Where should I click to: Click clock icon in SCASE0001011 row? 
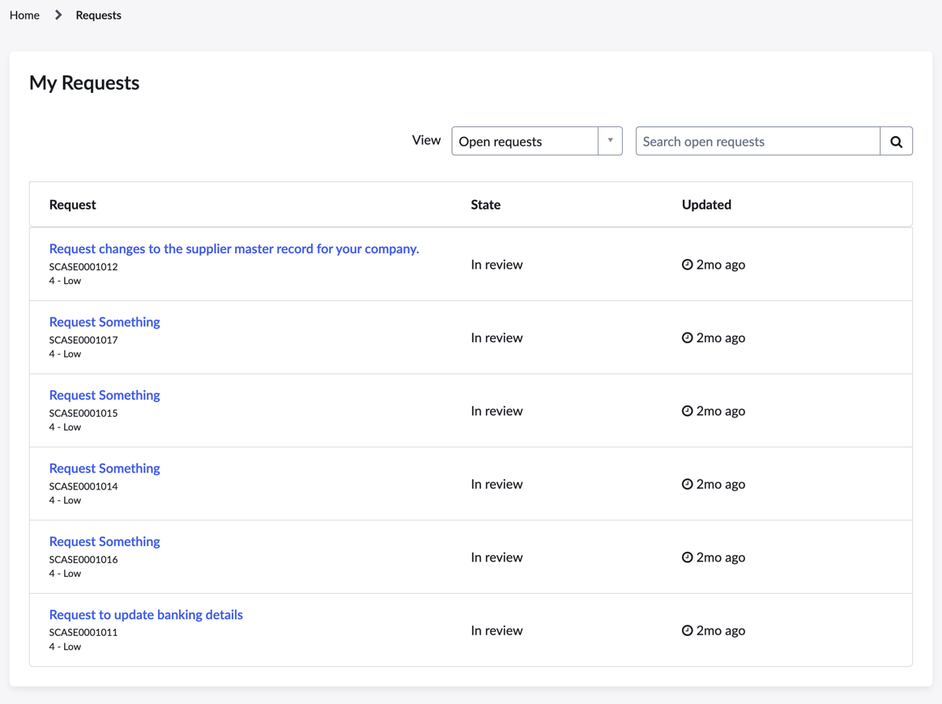(688, 630)
